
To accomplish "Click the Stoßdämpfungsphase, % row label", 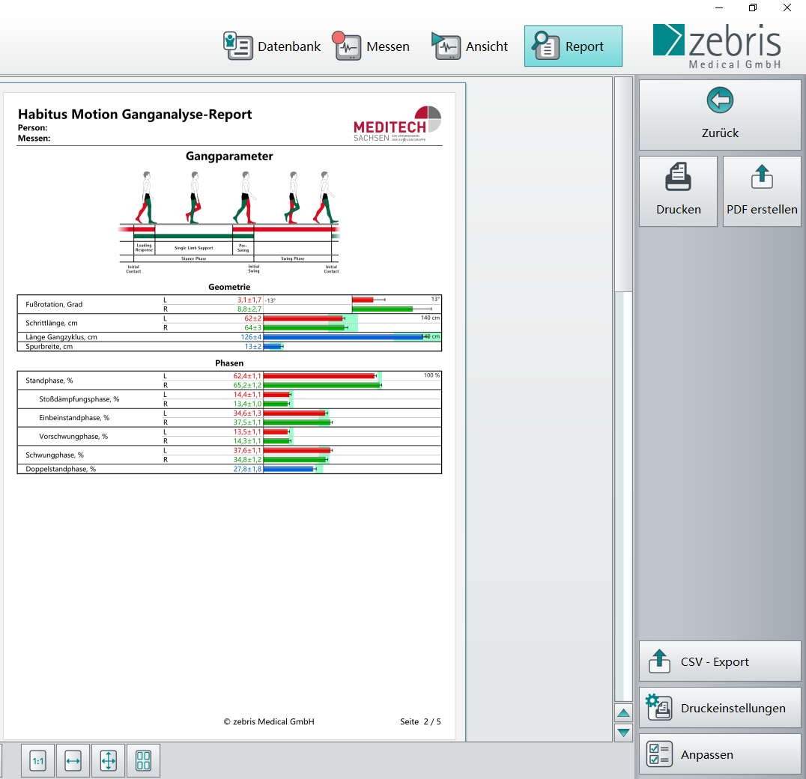I will click(79, 398).
